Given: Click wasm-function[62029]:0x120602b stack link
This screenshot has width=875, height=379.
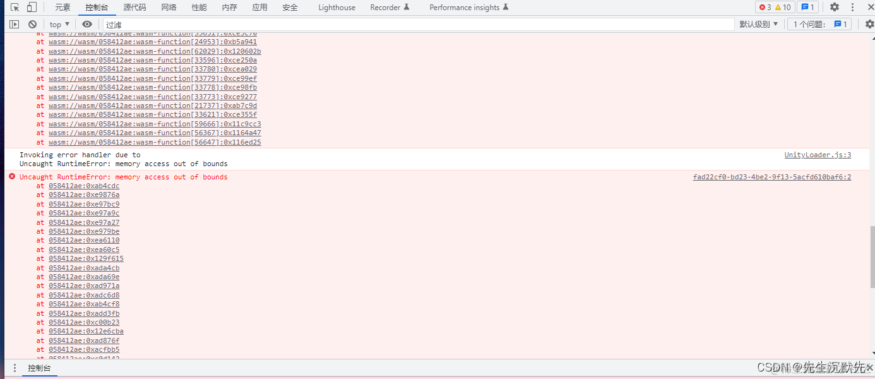Looking at the screenshot, I should pos(155,51).
